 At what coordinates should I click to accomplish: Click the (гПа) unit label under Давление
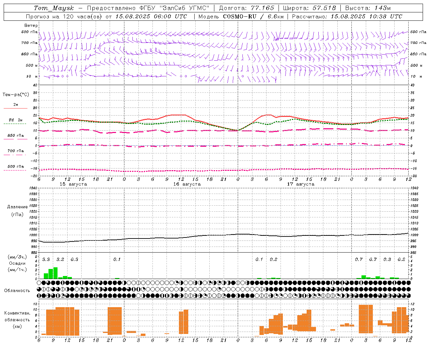(17, 214)
